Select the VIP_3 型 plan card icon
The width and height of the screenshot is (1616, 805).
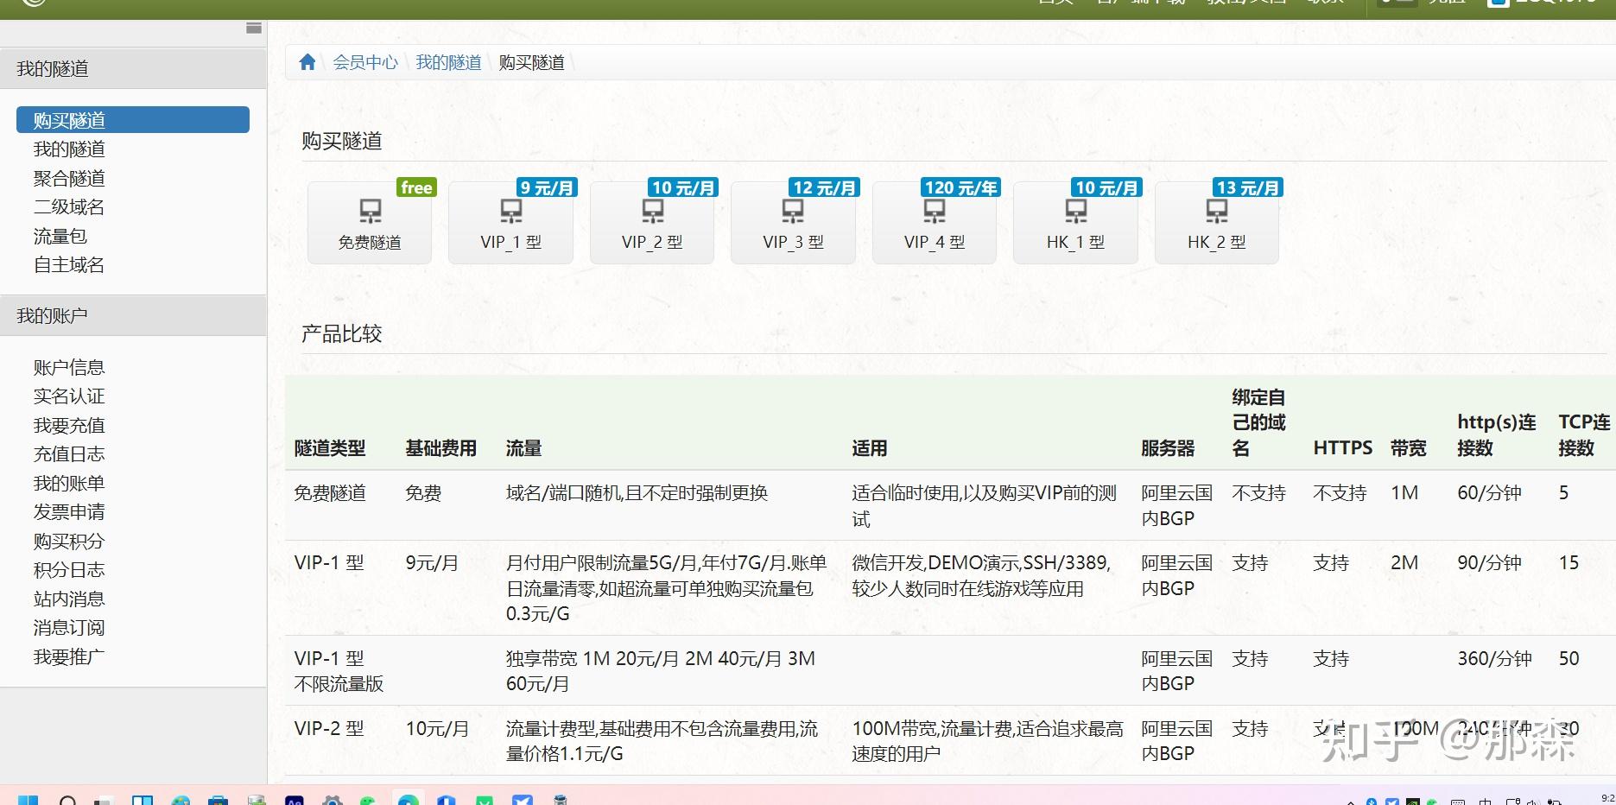(793, 212)
